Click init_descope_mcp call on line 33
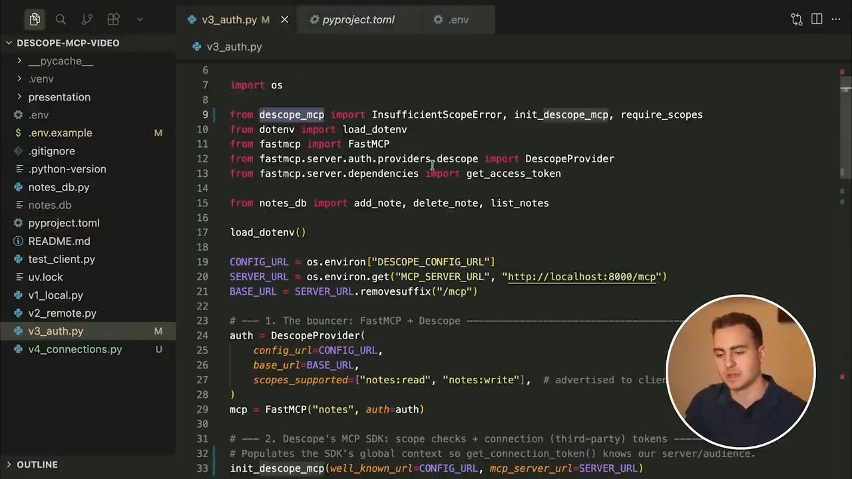852x479 pixels. (x=277, y=468)
